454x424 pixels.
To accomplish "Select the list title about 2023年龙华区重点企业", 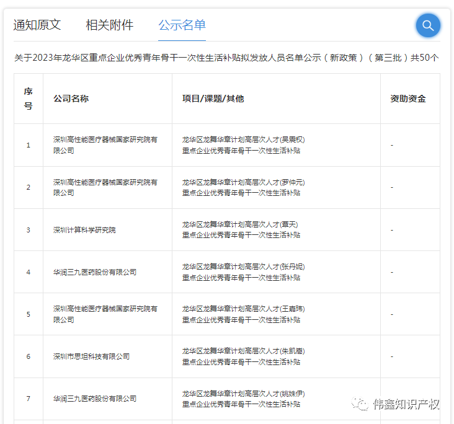I will (226, 58).
